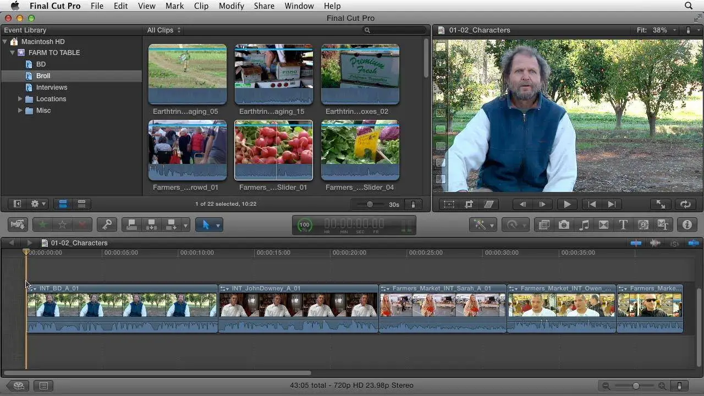Open the File menu
Image resolution: width=704 pixels, height=396 pixels.
[97, 6]
